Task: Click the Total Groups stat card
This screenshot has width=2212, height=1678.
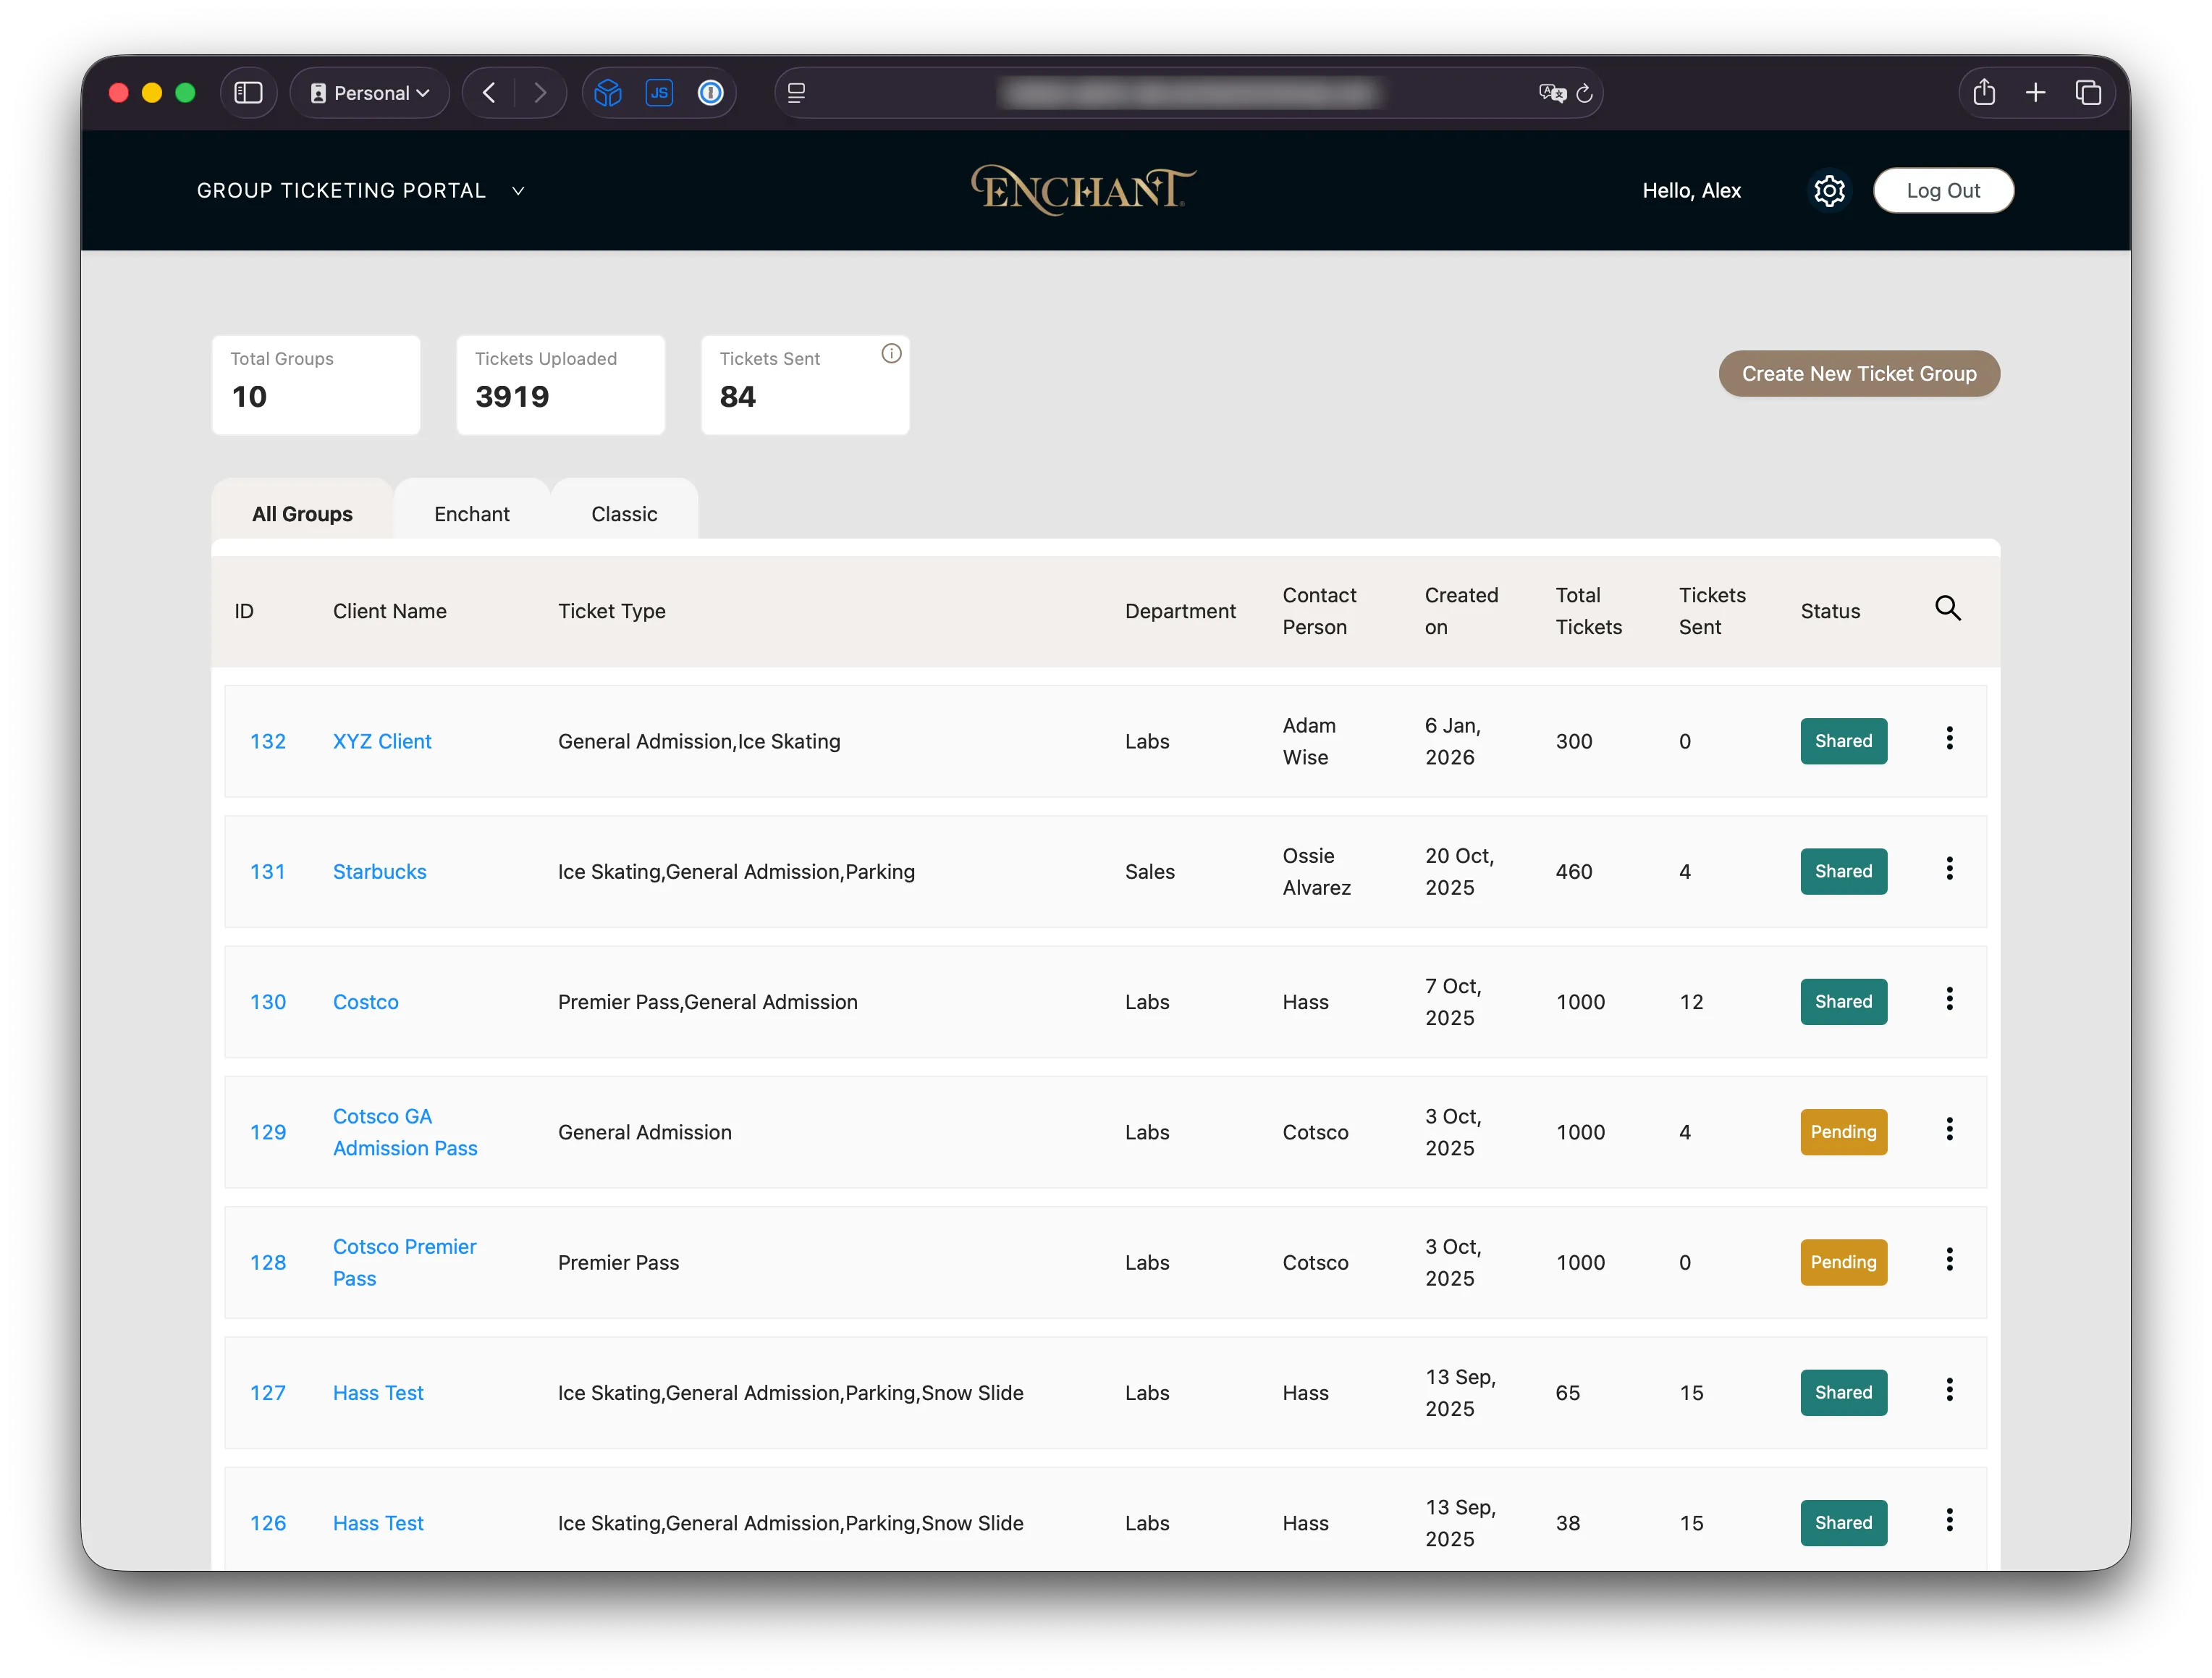Action: [x=316, y=384]
